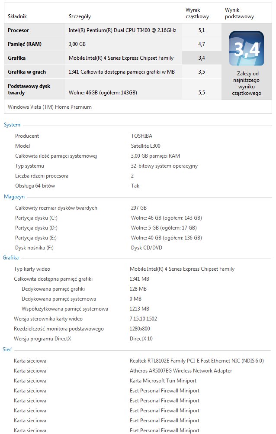The width and height of the screenshot is (276, 434).
Task: Select the Pamięć (RAM) row label
Action: point(25,44)
